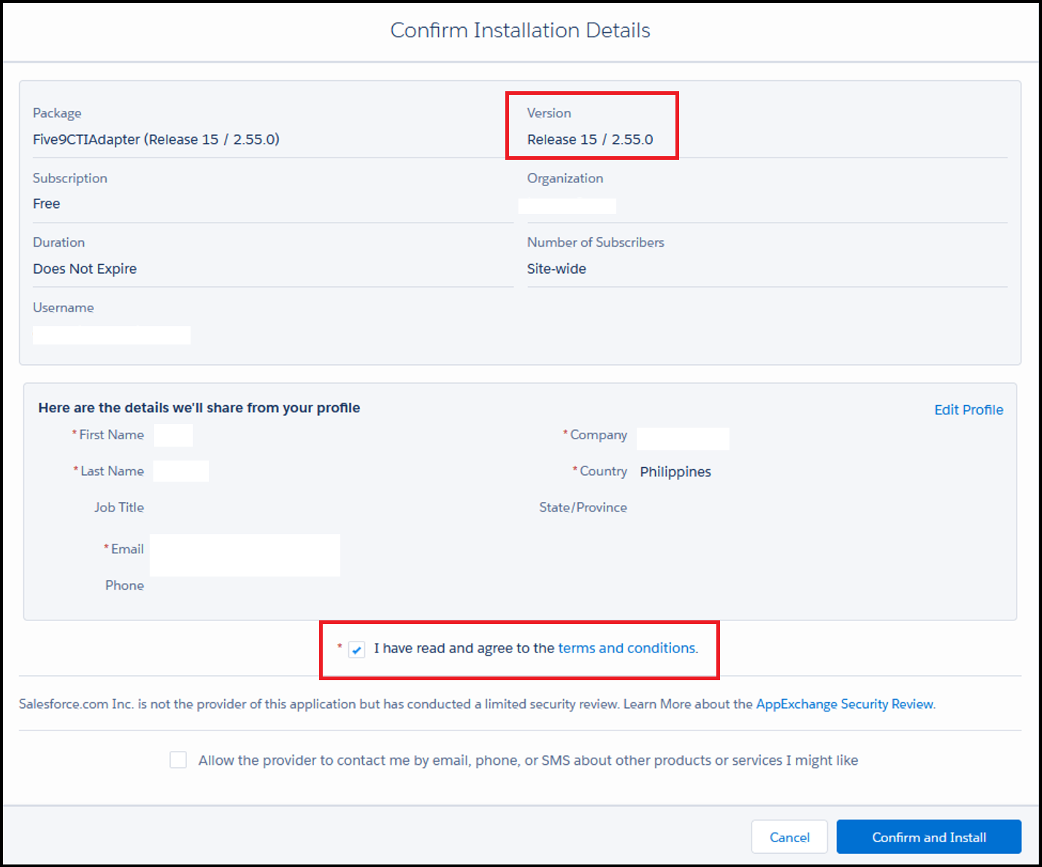
Task: Click the Country value Philippines
Action: (x=675, y=471)
